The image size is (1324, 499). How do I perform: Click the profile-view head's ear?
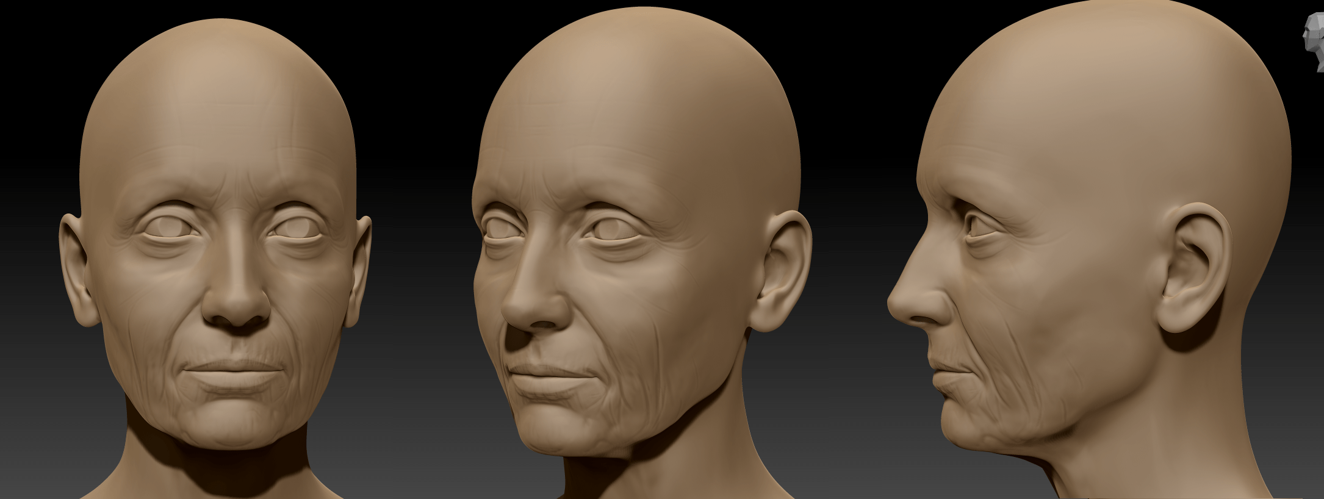coord(1190,268)
